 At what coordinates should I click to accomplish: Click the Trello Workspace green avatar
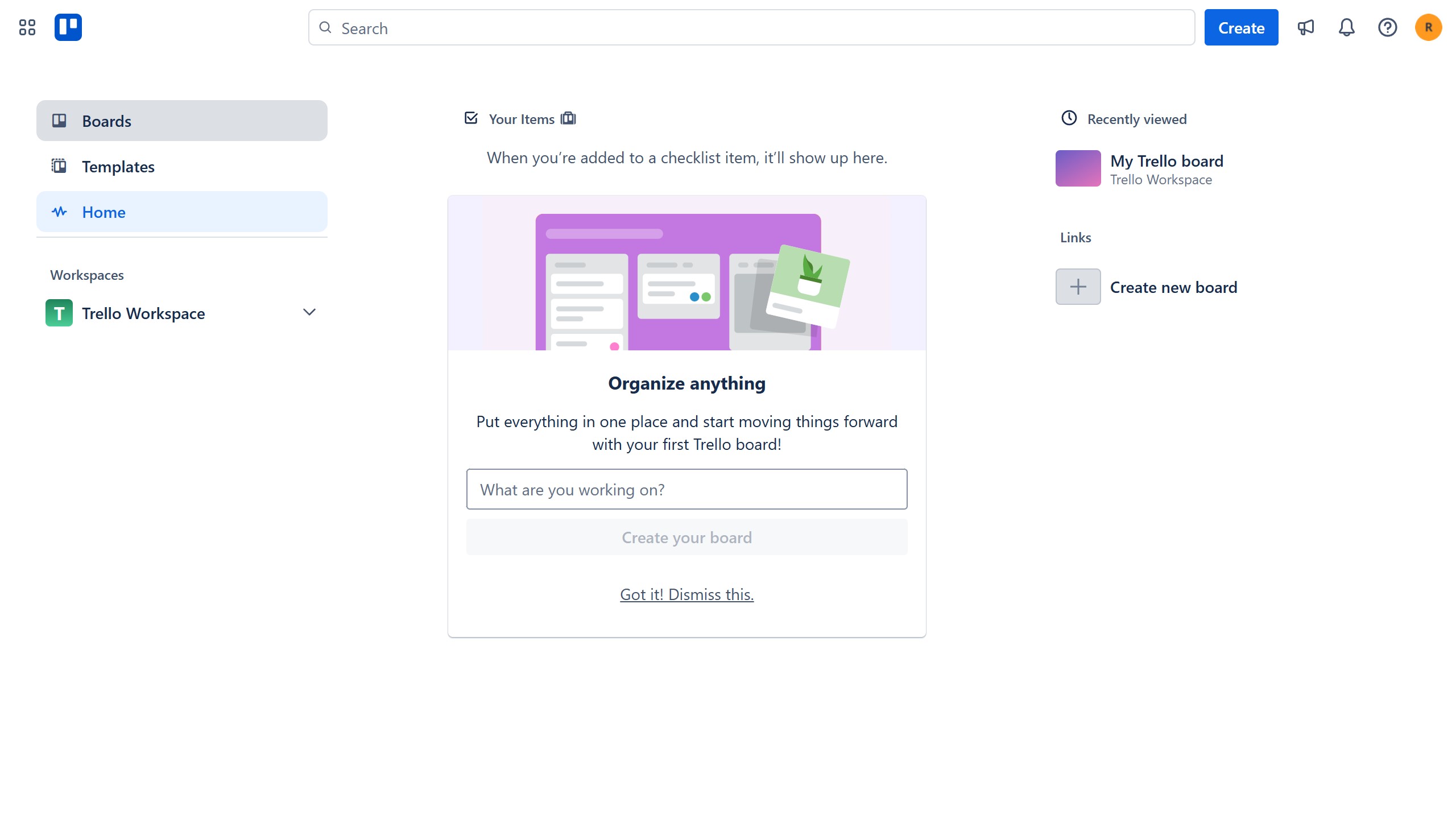click(x=59, y=313)
